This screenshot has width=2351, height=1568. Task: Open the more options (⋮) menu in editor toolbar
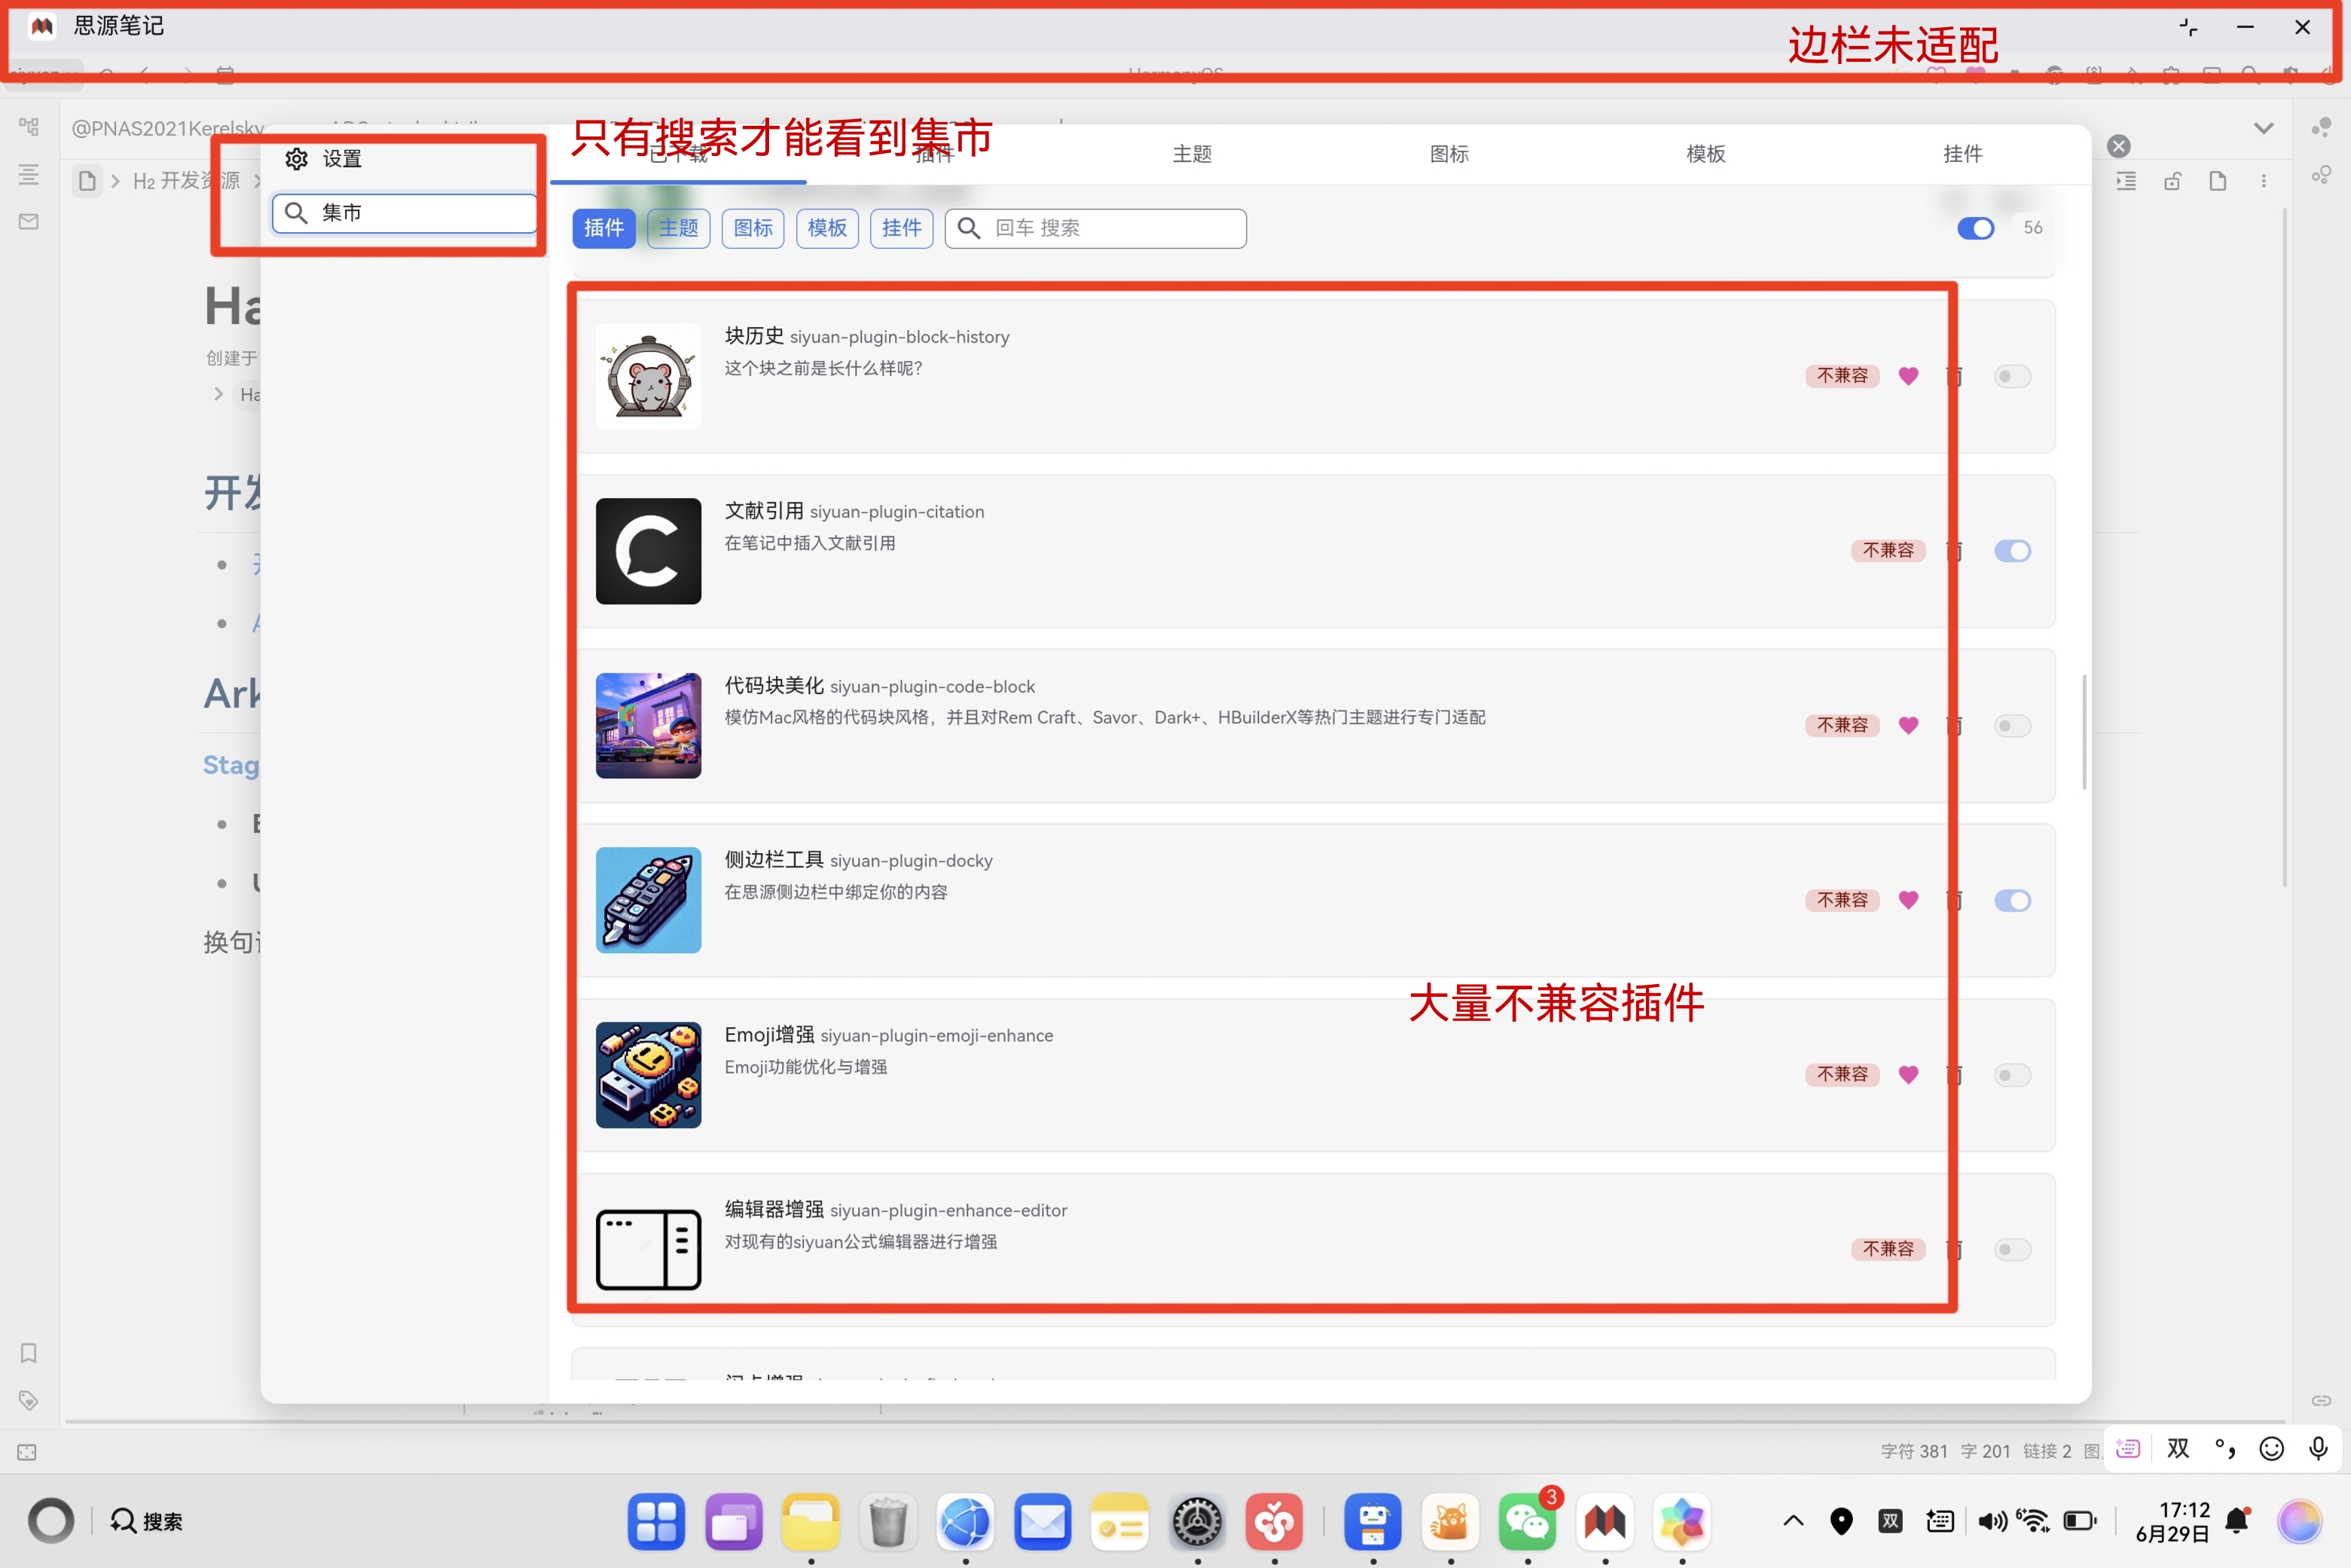[2265, 180]
